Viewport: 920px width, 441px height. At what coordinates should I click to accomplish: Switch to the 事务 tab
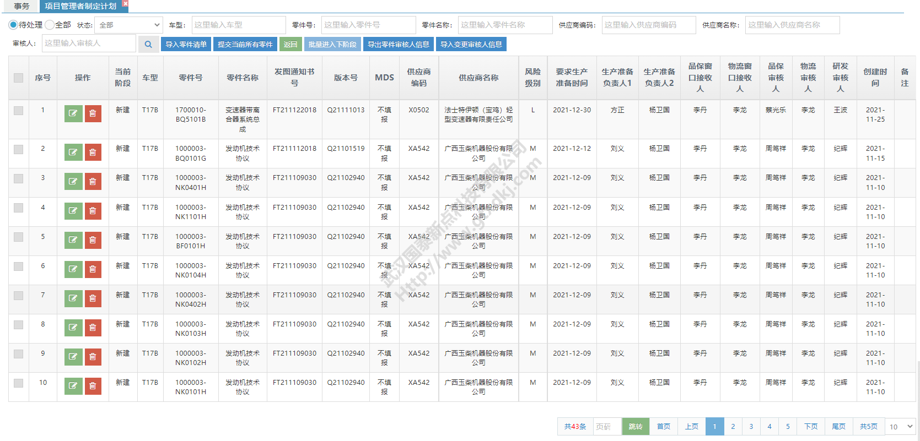click(22, 6)
